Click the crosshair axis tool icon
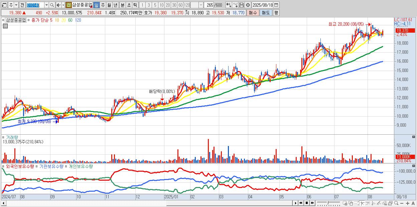This screenshot has width=417, height=207. coord(362,203)
